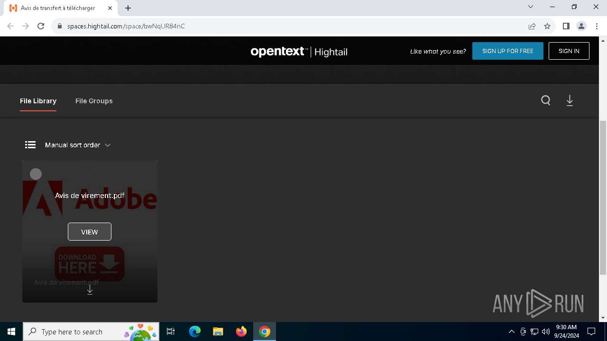Close the Avis de transfert tab

pyautogui.click(x=110, y=8)
